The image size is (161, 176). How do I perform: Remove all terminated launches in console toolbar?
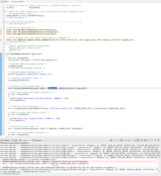[x=111, y=140]
